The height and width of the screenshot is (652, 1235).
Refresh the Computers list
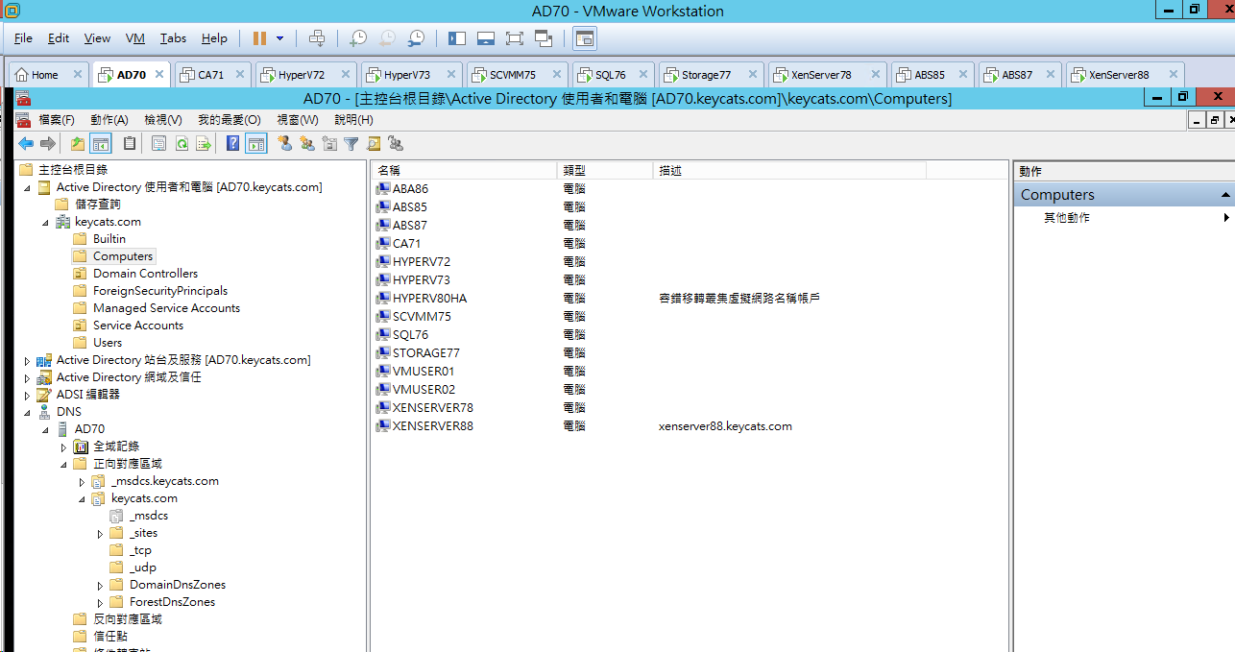coord(181,144)
